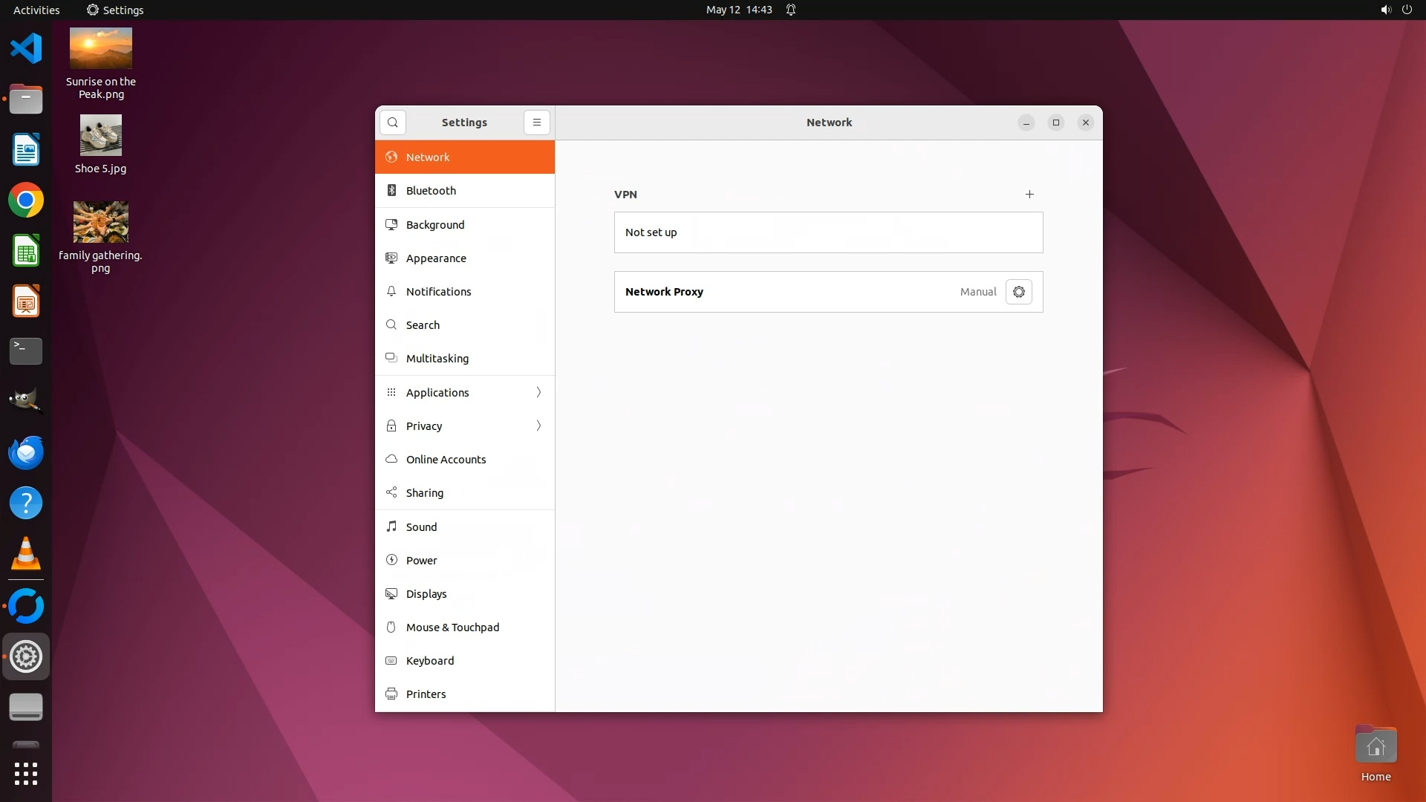Click the Settings search magnifier button
The image size is (1426, 802).
393,123
